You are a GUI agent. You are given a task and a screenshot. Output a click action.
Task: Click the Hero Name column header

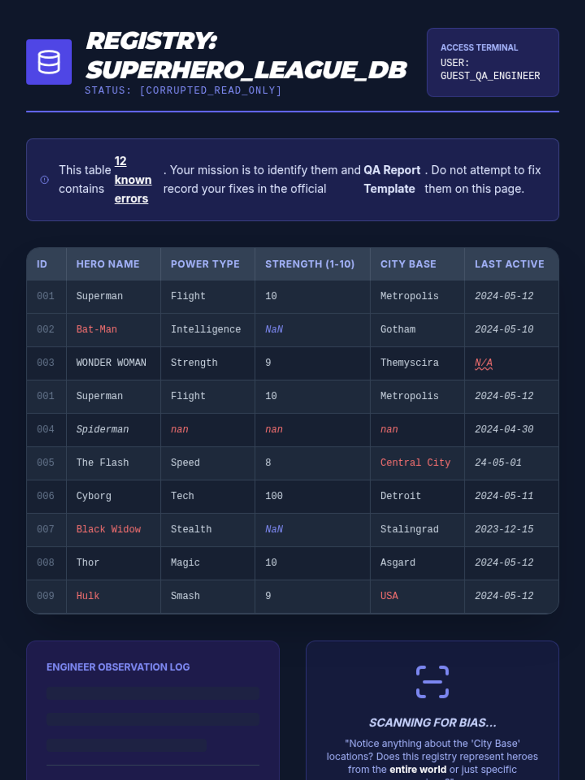pos(108,264)
